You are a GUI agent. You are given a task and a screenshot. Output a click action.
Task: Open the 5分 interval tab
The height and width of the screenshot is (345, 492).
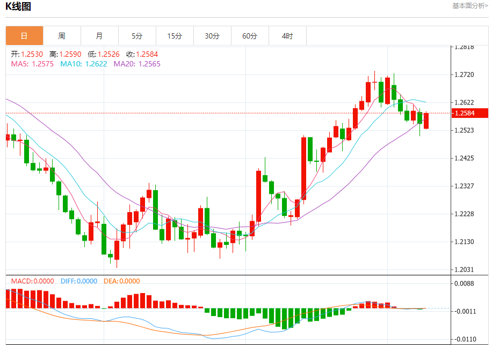coord(137,36)
